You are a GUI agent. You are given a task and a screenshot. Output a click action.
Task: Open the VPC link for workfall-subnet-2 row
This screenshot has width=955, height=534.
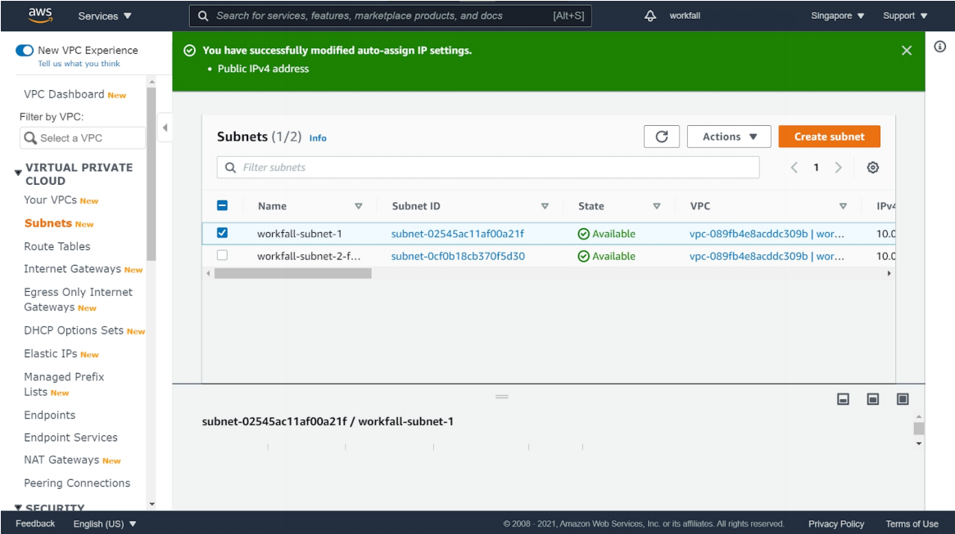(767, 256)
